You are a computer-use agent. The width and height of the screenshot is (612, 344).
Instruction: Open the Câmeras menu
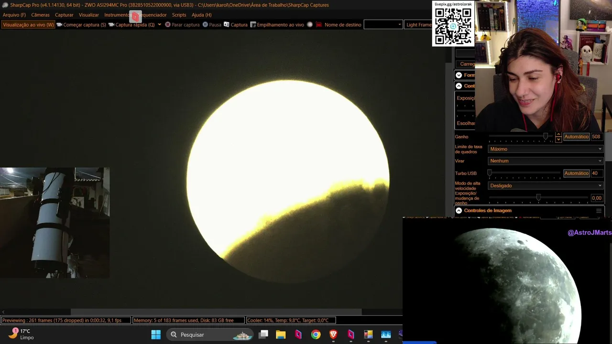pos(40,15)
